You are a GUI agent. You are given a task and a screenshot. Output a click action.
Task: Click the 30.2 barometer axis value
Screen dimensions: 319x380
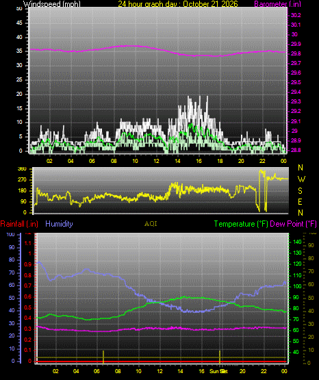click(x=296, y=15)
